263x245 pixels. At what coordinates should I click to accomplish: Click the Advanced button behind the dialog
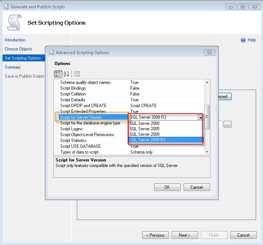225,97
